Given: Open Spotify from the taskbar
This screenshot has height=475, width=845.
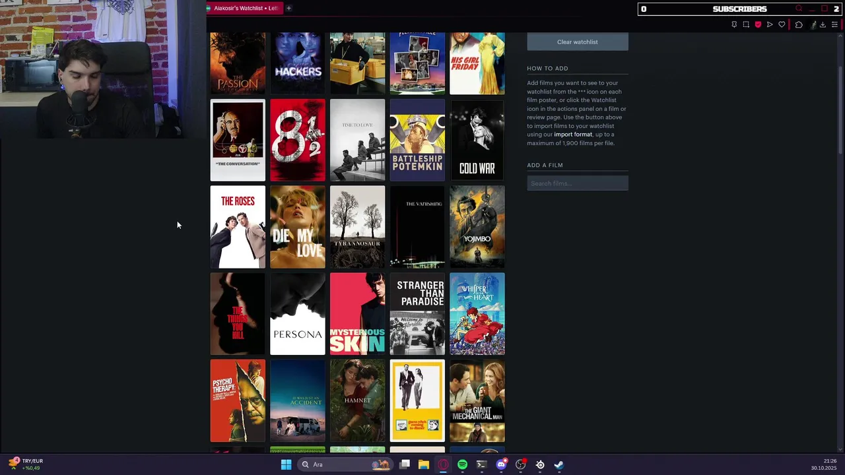Looking at the screenshot, I should [462, 464].
